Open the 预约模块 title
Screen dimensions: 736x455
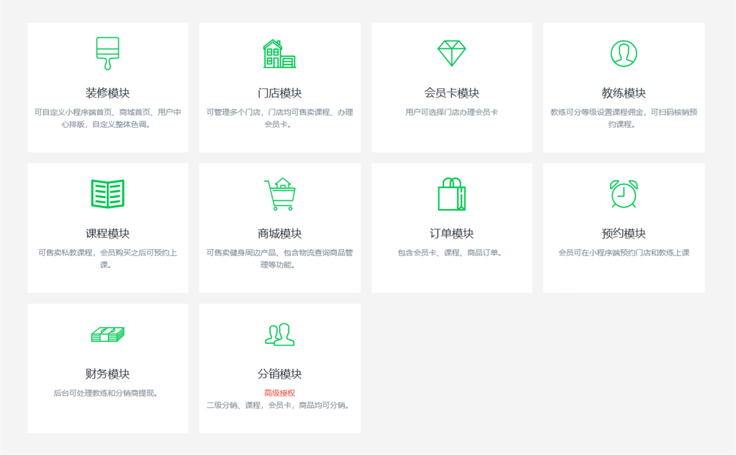(x=624, y=234)
